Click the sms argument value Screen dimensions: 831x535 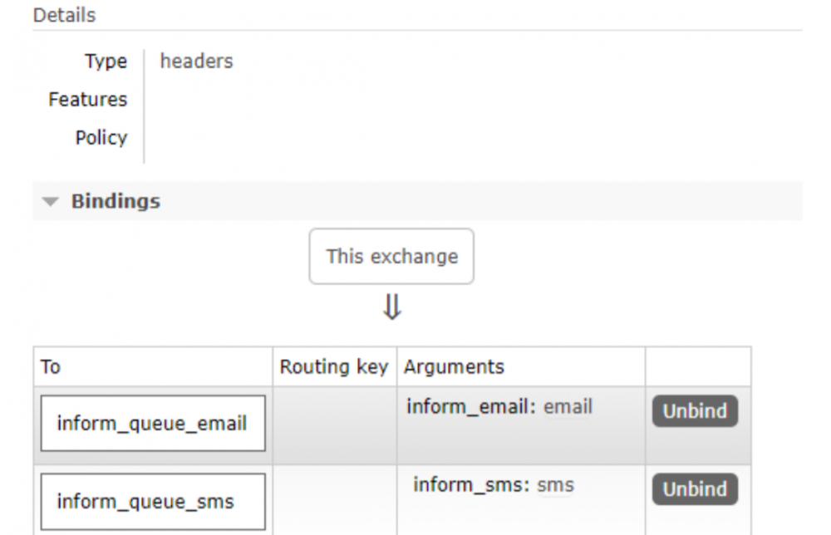[555, 484]
